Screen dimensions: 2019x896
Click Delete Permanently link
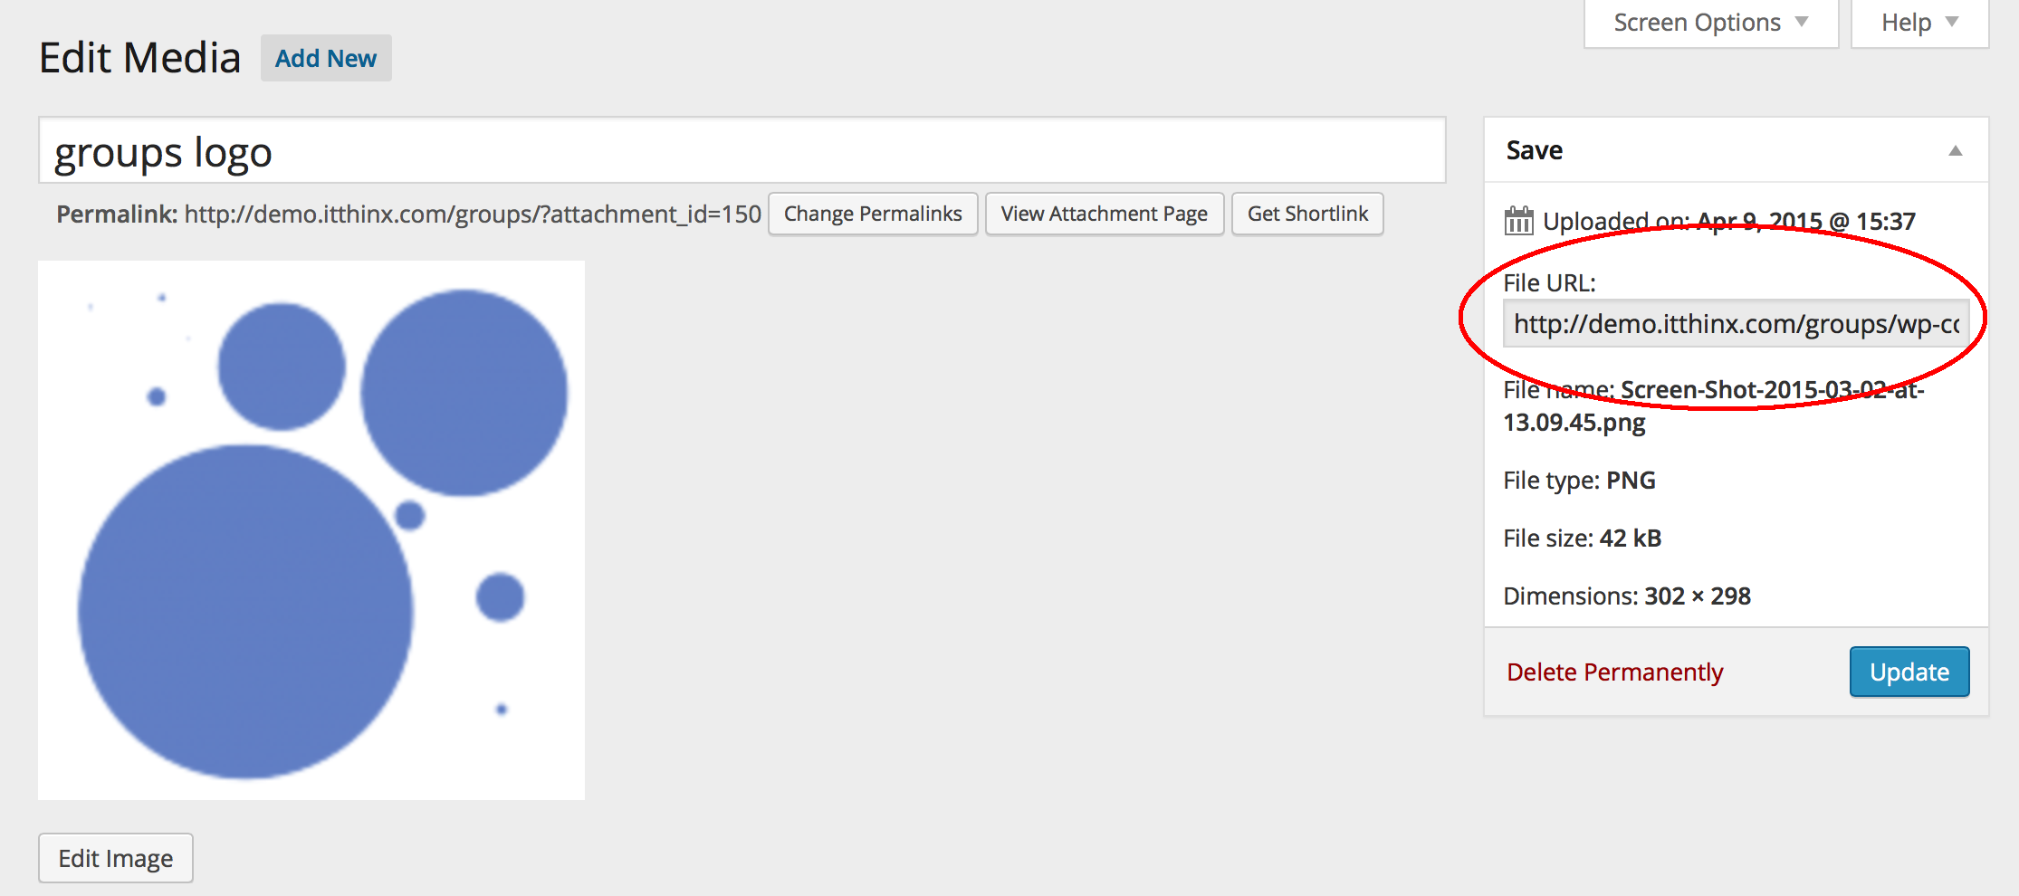[1614, 672]
